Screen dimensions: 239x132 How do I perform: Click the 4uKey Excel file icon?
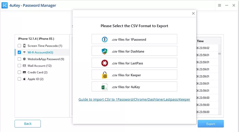coord(104,87)
